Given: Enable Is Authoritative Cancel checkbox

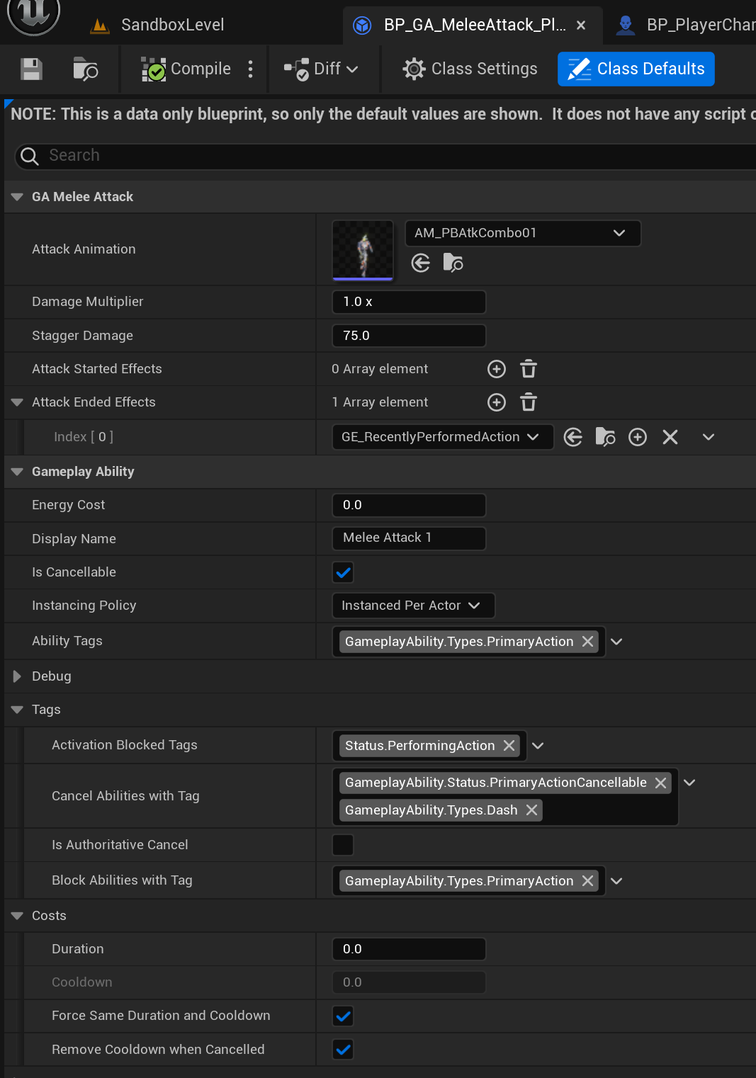Looking at the screenshot, I should 343,845.
